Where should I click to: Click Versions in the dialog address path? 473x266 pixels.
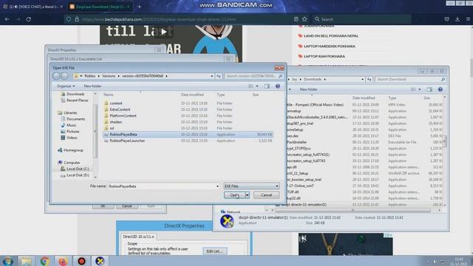109,76
